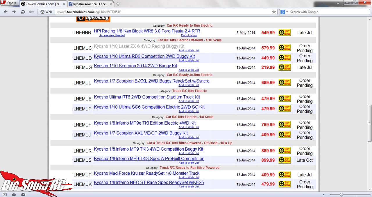Click the key (password wand) icon
Image resolution: width=372 pixels, height=197 pixels.
[x=31, y=12]
